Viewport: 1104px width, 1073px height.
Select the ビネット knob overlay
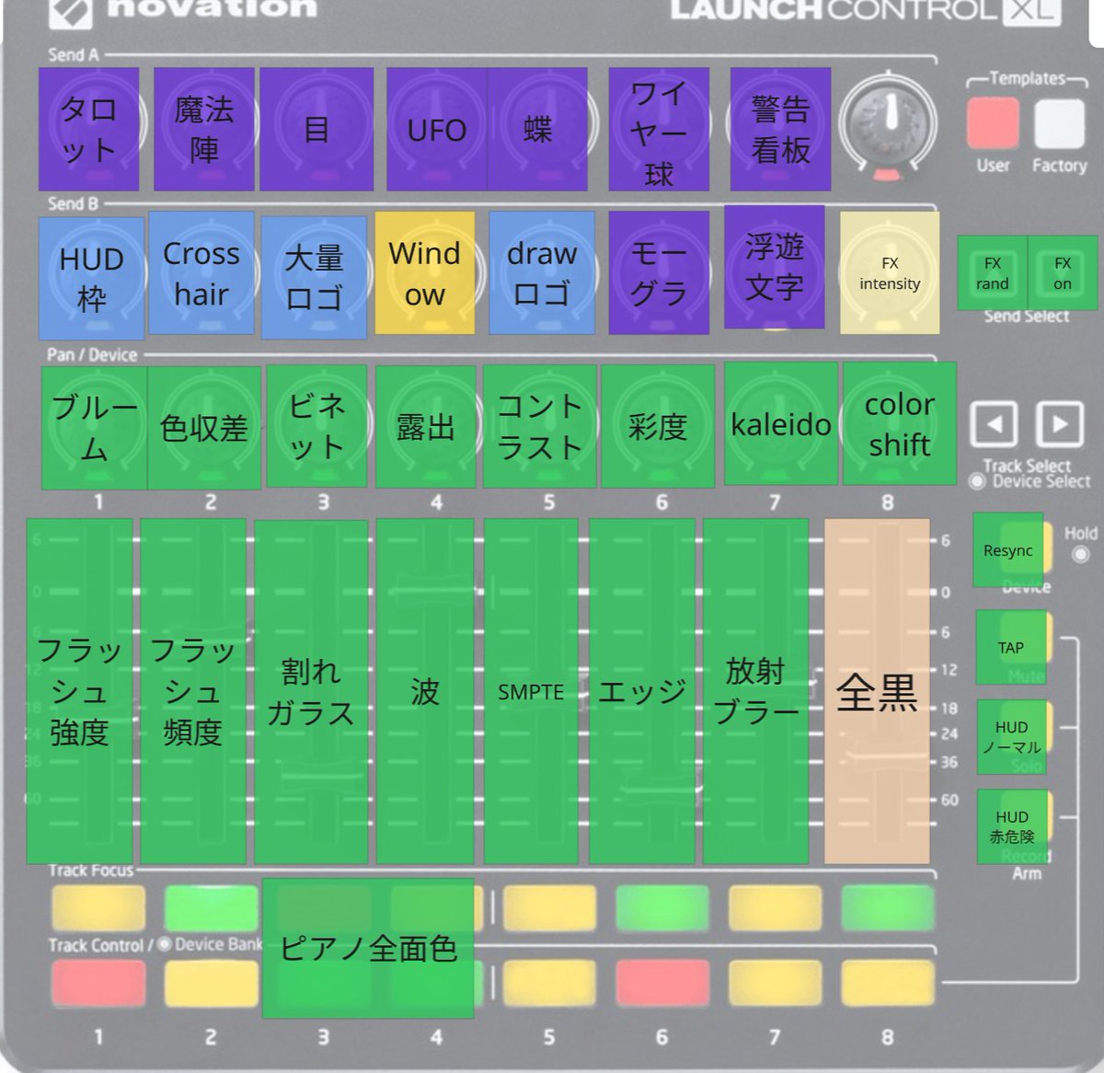(316, 425)
